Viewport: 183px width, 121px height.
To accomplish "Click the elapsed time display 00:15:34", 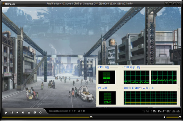I will (159, 111).
